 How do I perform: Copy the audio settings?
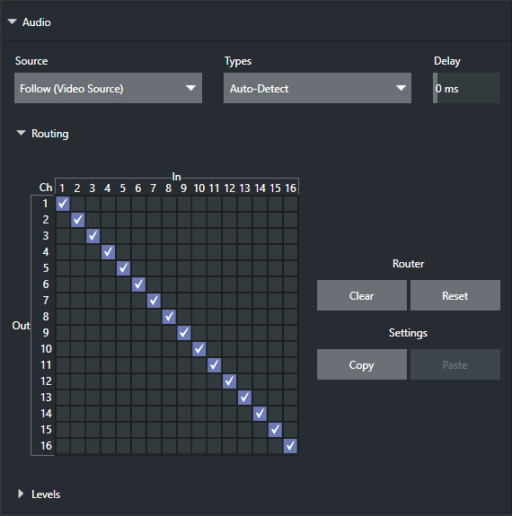pyautogui.click(x=362, y=364)
